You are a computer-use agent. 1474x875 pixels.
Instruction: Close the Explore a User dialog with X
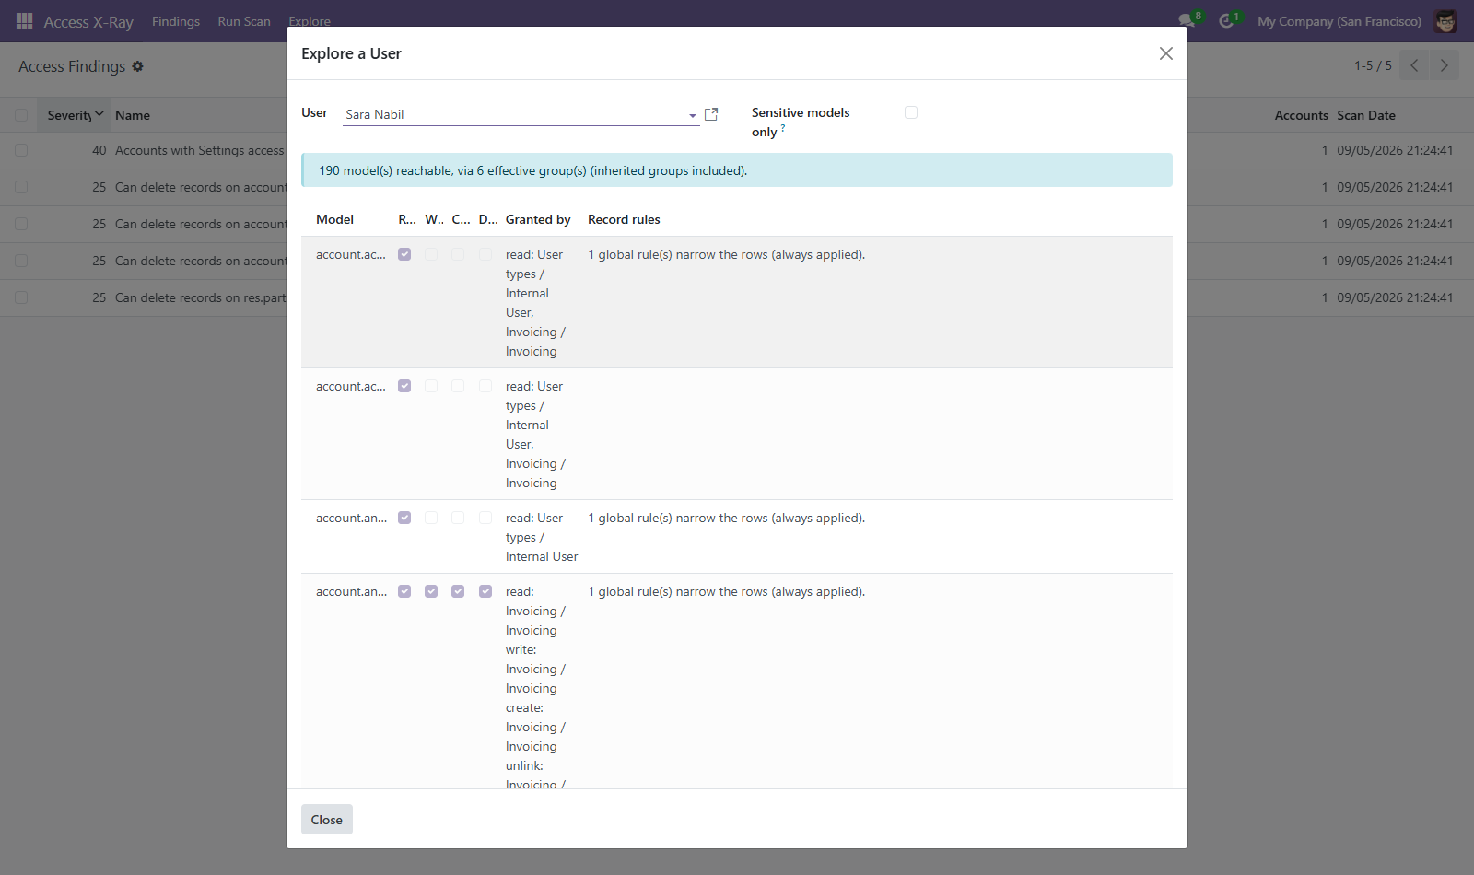point(1166,53)
